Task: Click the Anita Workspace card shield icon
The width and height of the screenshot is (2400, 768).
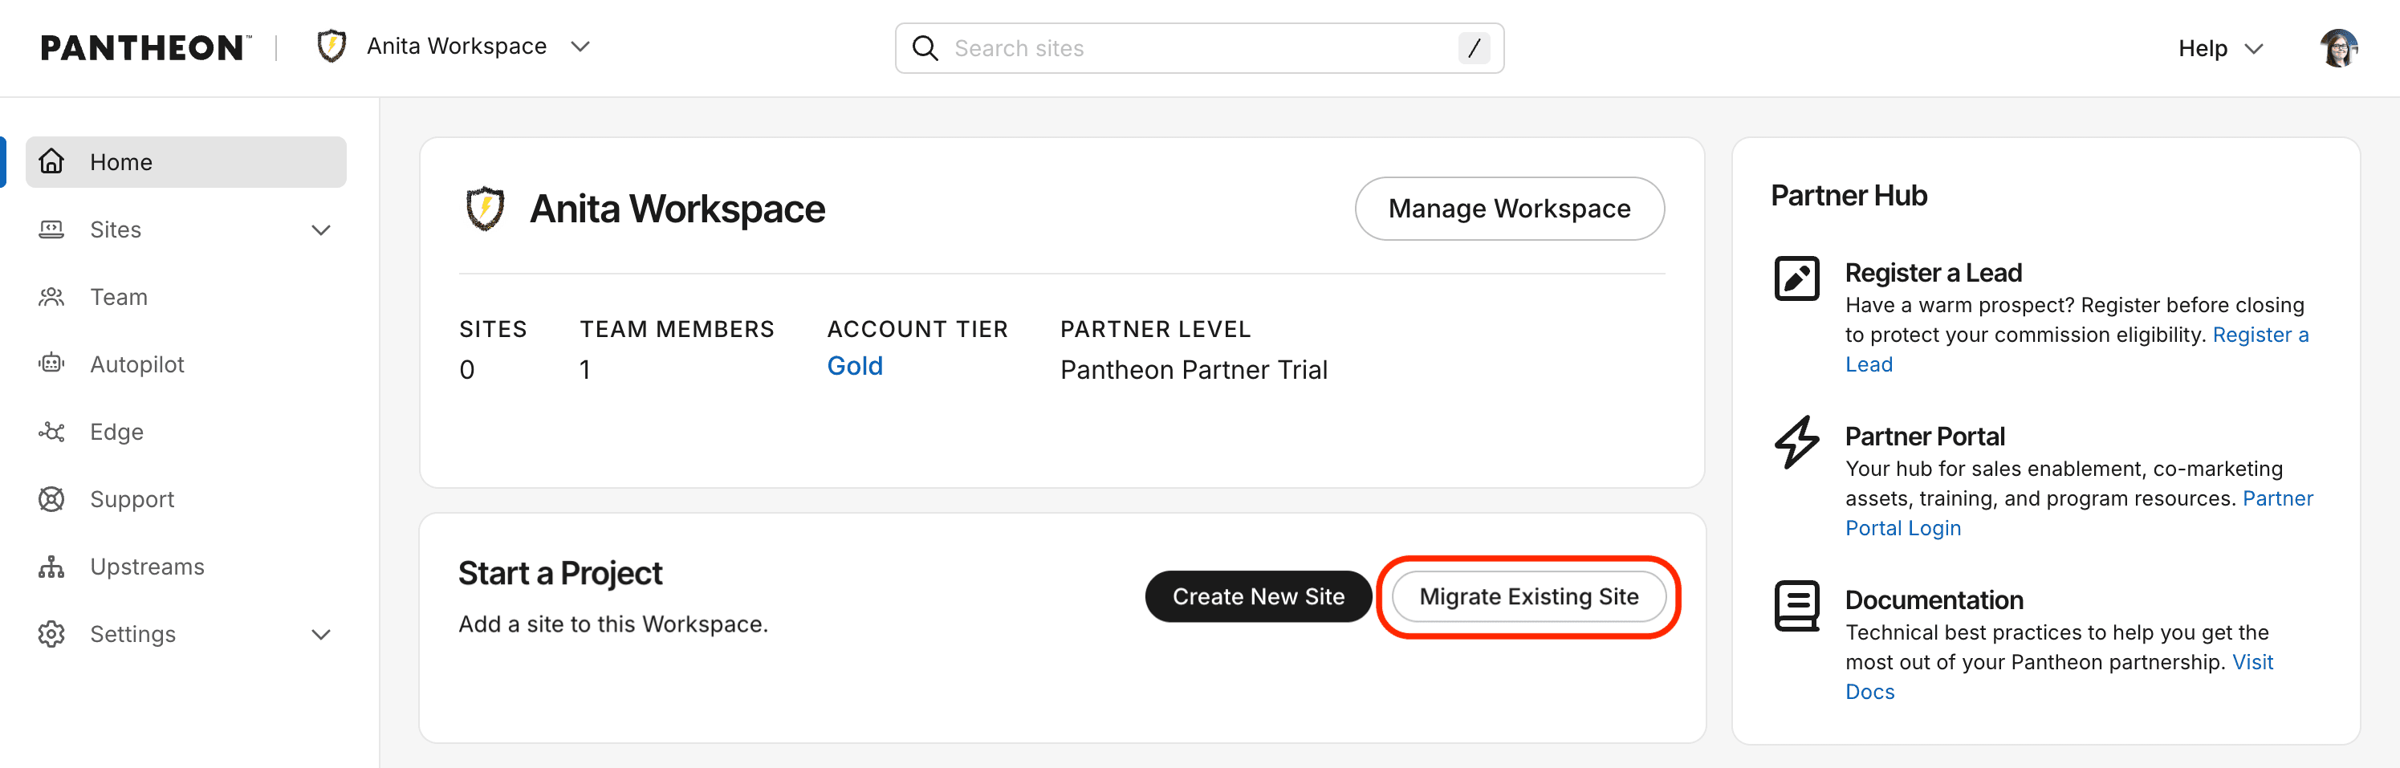Action: click(x=485, y=209)
